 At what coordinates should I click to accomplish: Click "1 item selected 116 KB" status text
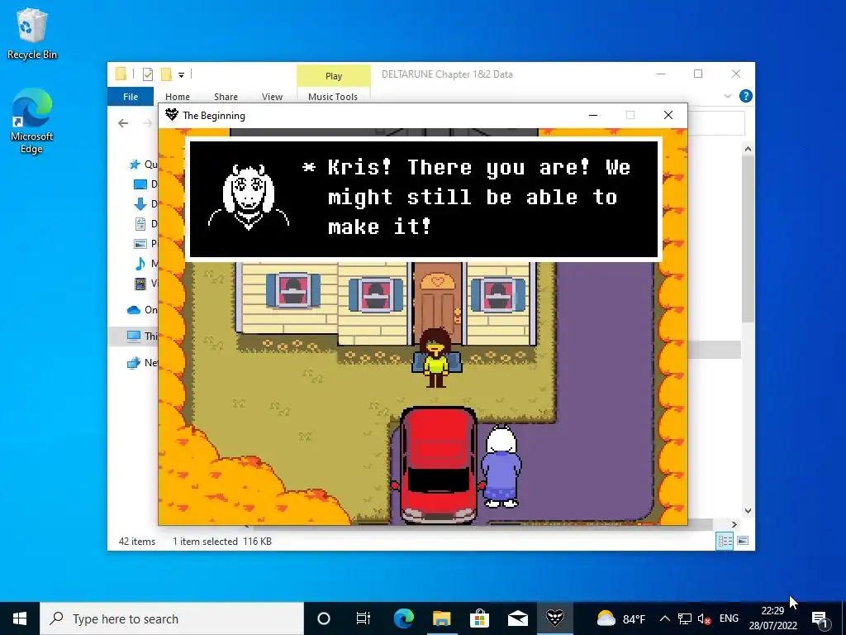pyautogui.click(x=221, y=541)
